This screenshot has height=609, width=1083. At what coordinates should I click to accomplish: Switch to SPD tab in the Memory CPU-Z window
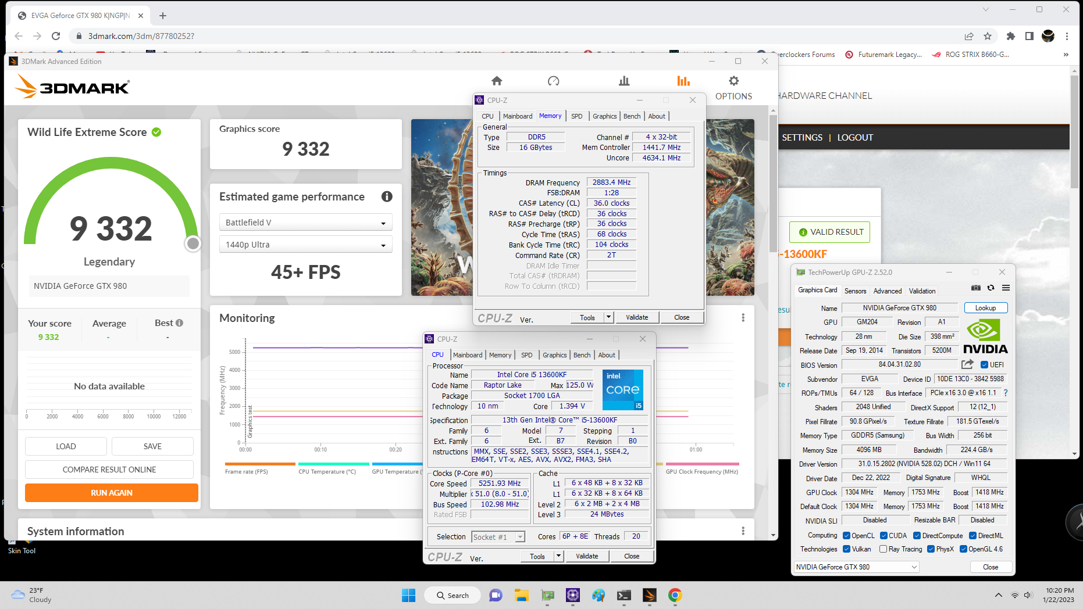coord(576,116)
